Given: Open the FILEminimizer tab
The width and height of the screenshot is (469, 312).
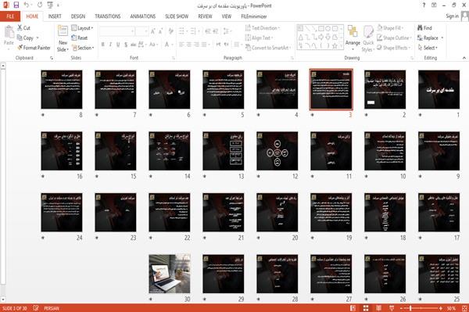Looking at the screenshot, I should click(254, 16).
